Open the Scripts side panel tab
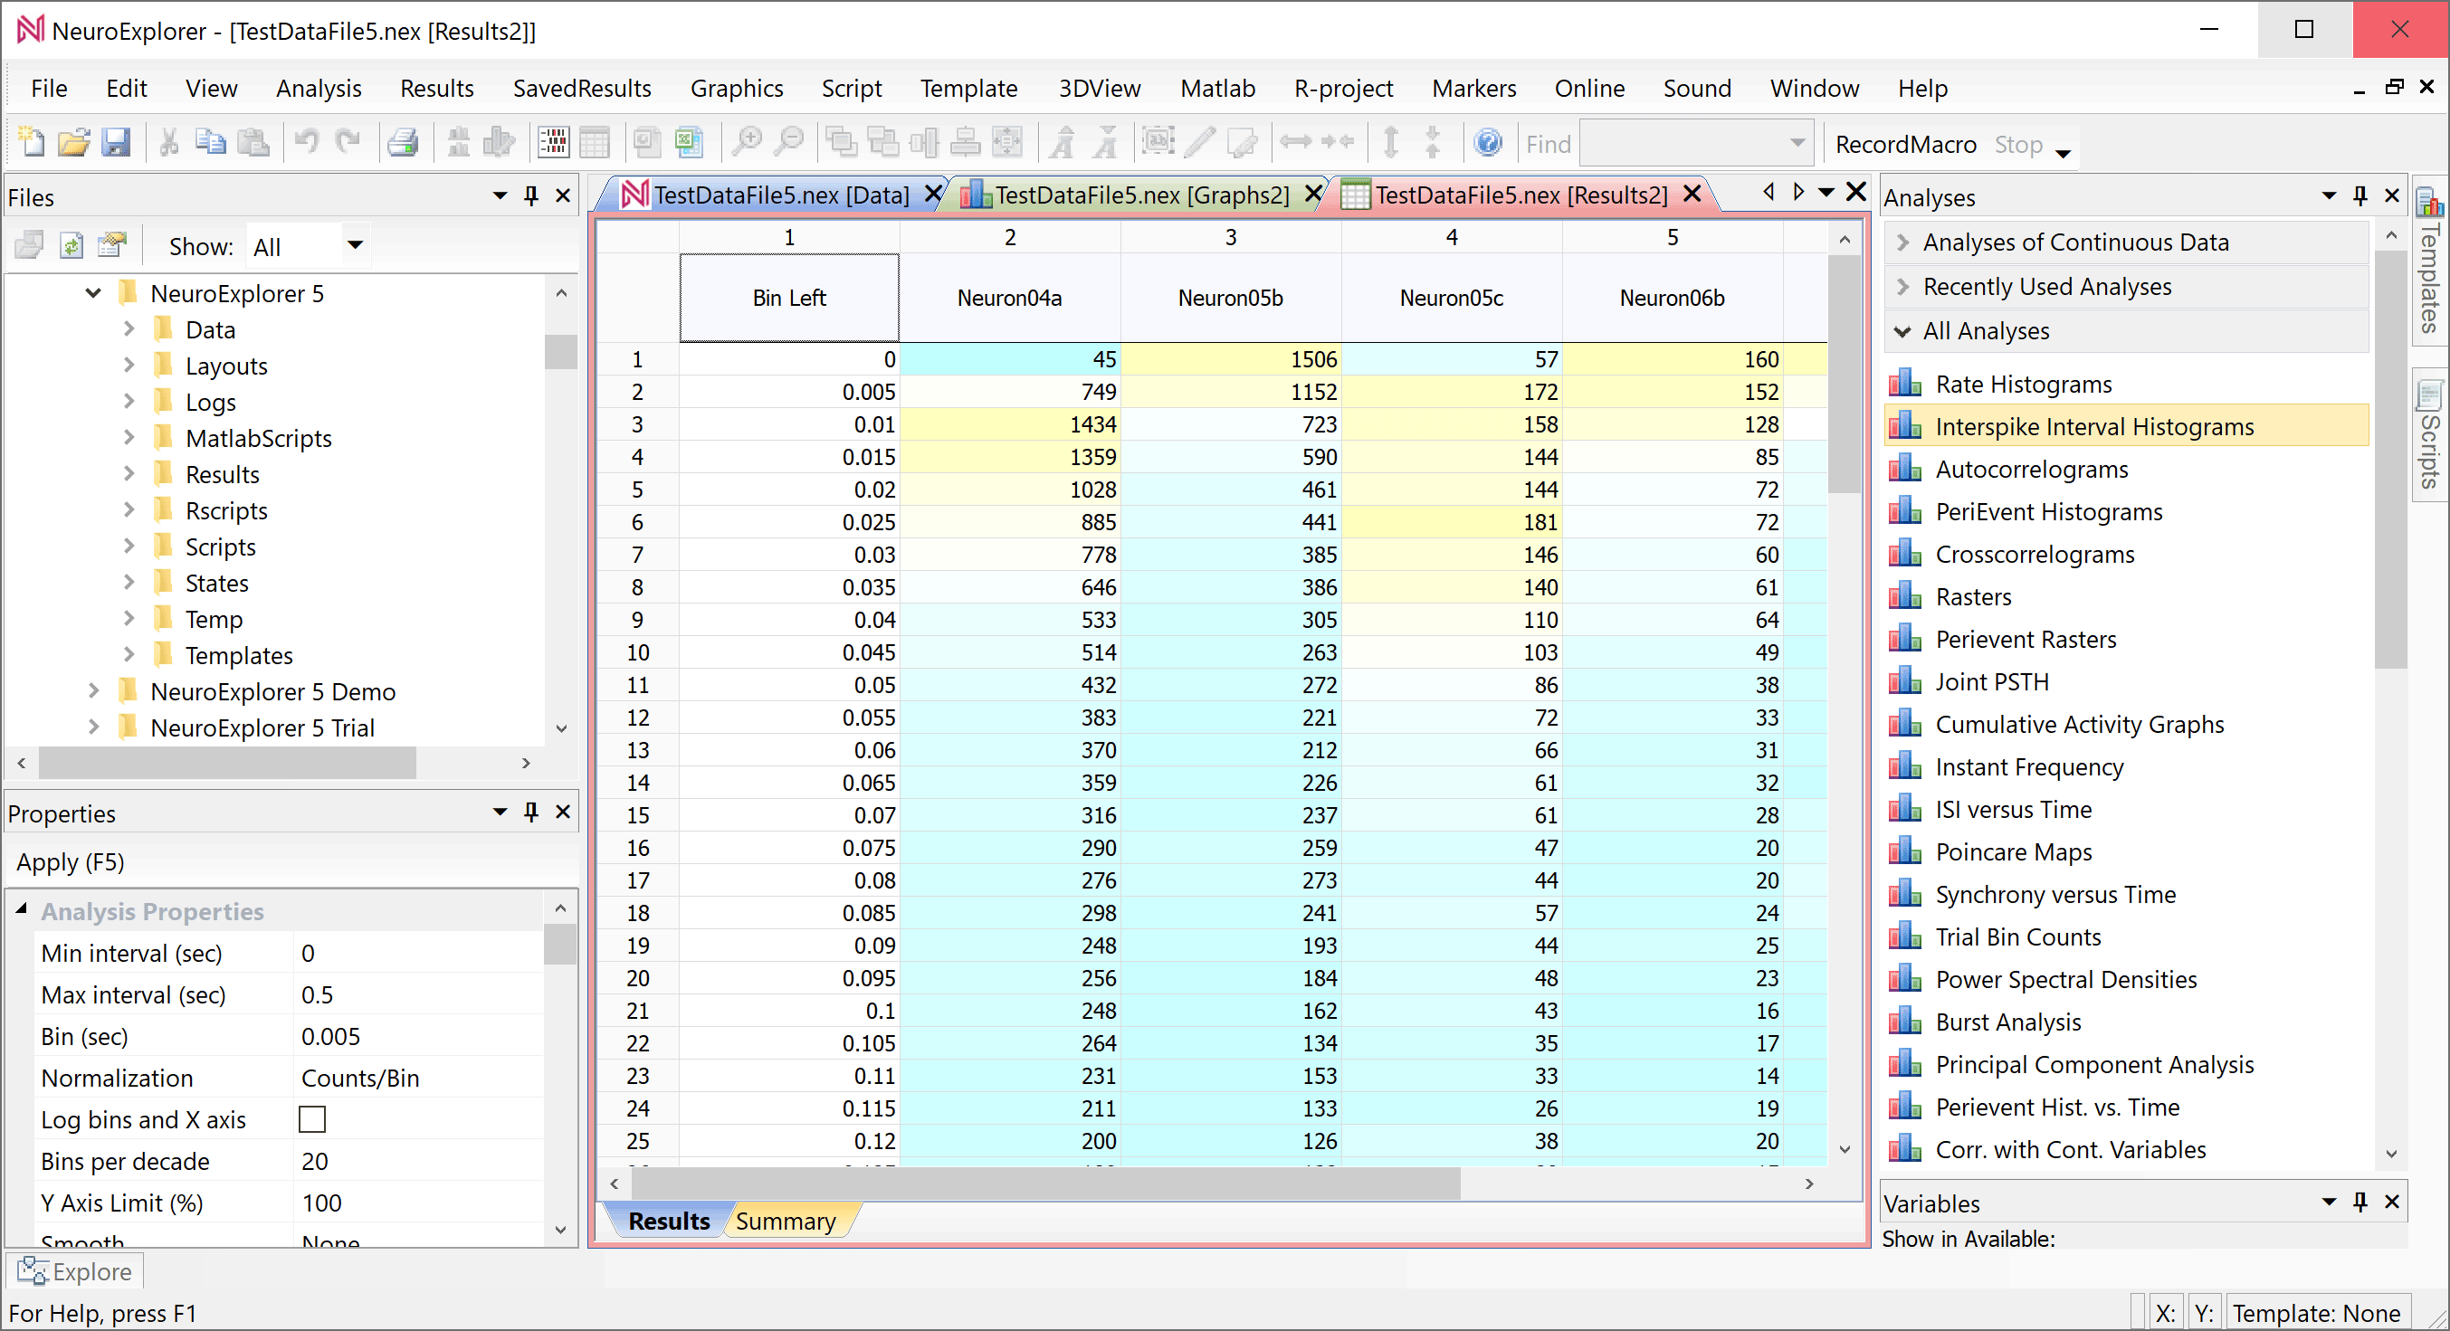 click(x=2430, y=435)
